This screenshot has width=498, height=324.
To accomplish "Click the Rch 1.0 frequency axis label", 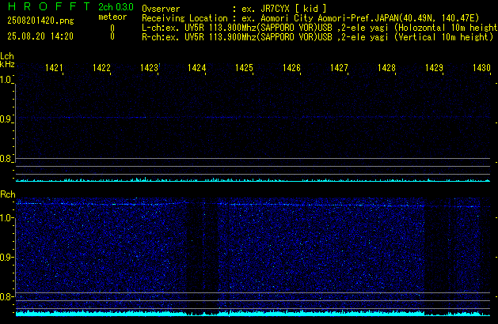I will tap(6, 218).
